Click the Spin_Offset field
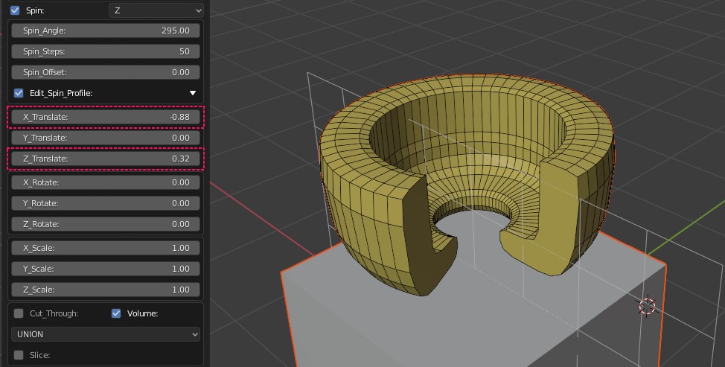 click(106, 72)
